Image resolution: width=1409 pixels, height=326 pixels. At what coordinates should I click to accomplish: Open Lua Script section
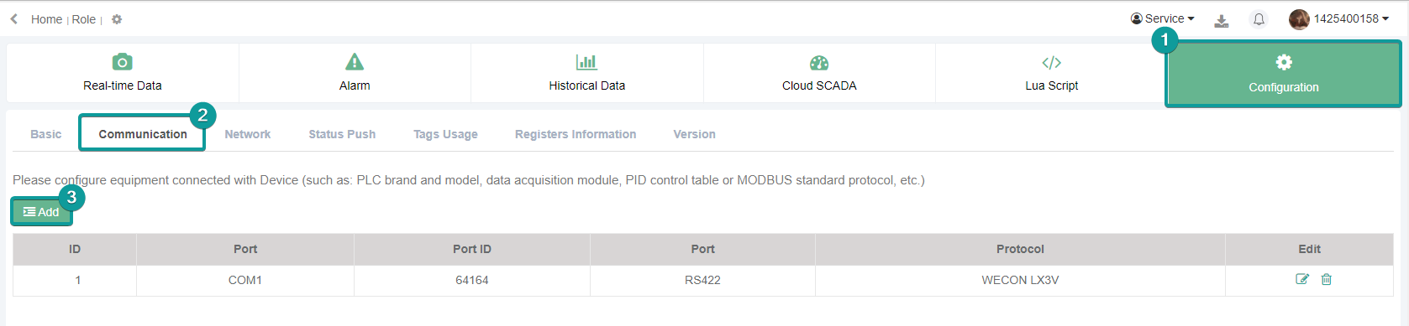(x=1051, y=73)
